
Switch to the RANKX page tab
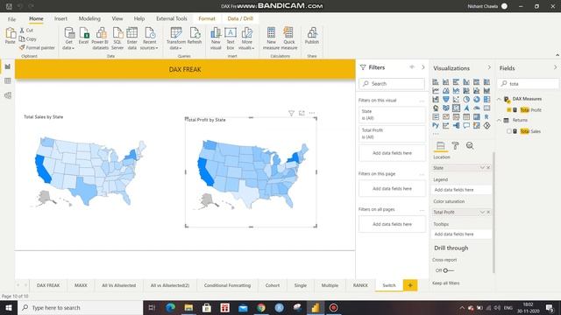click(360, 285)
